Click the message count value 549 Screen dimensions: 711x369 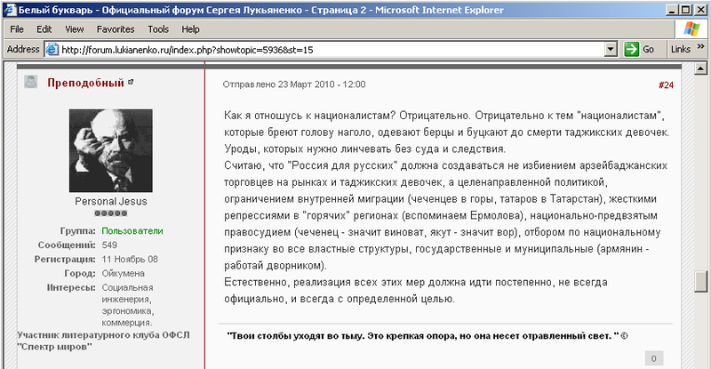tap(109, 245)
